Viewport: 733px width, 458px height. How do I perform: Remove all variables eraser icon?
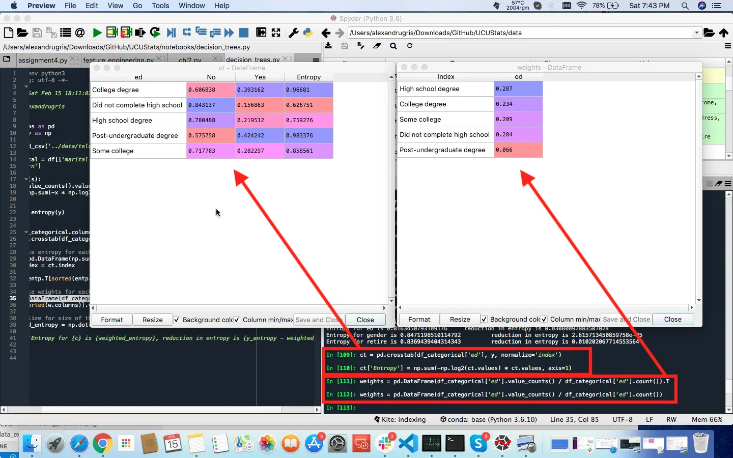tap(377, 46)
